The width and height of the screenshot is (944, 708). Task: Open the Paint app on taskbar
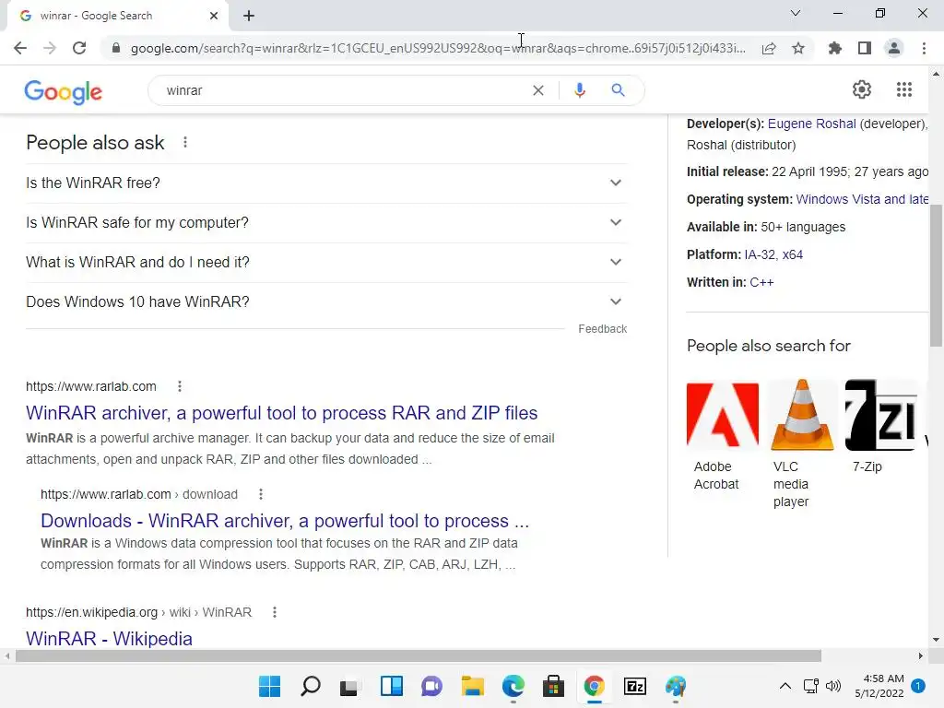pos(676,686)
